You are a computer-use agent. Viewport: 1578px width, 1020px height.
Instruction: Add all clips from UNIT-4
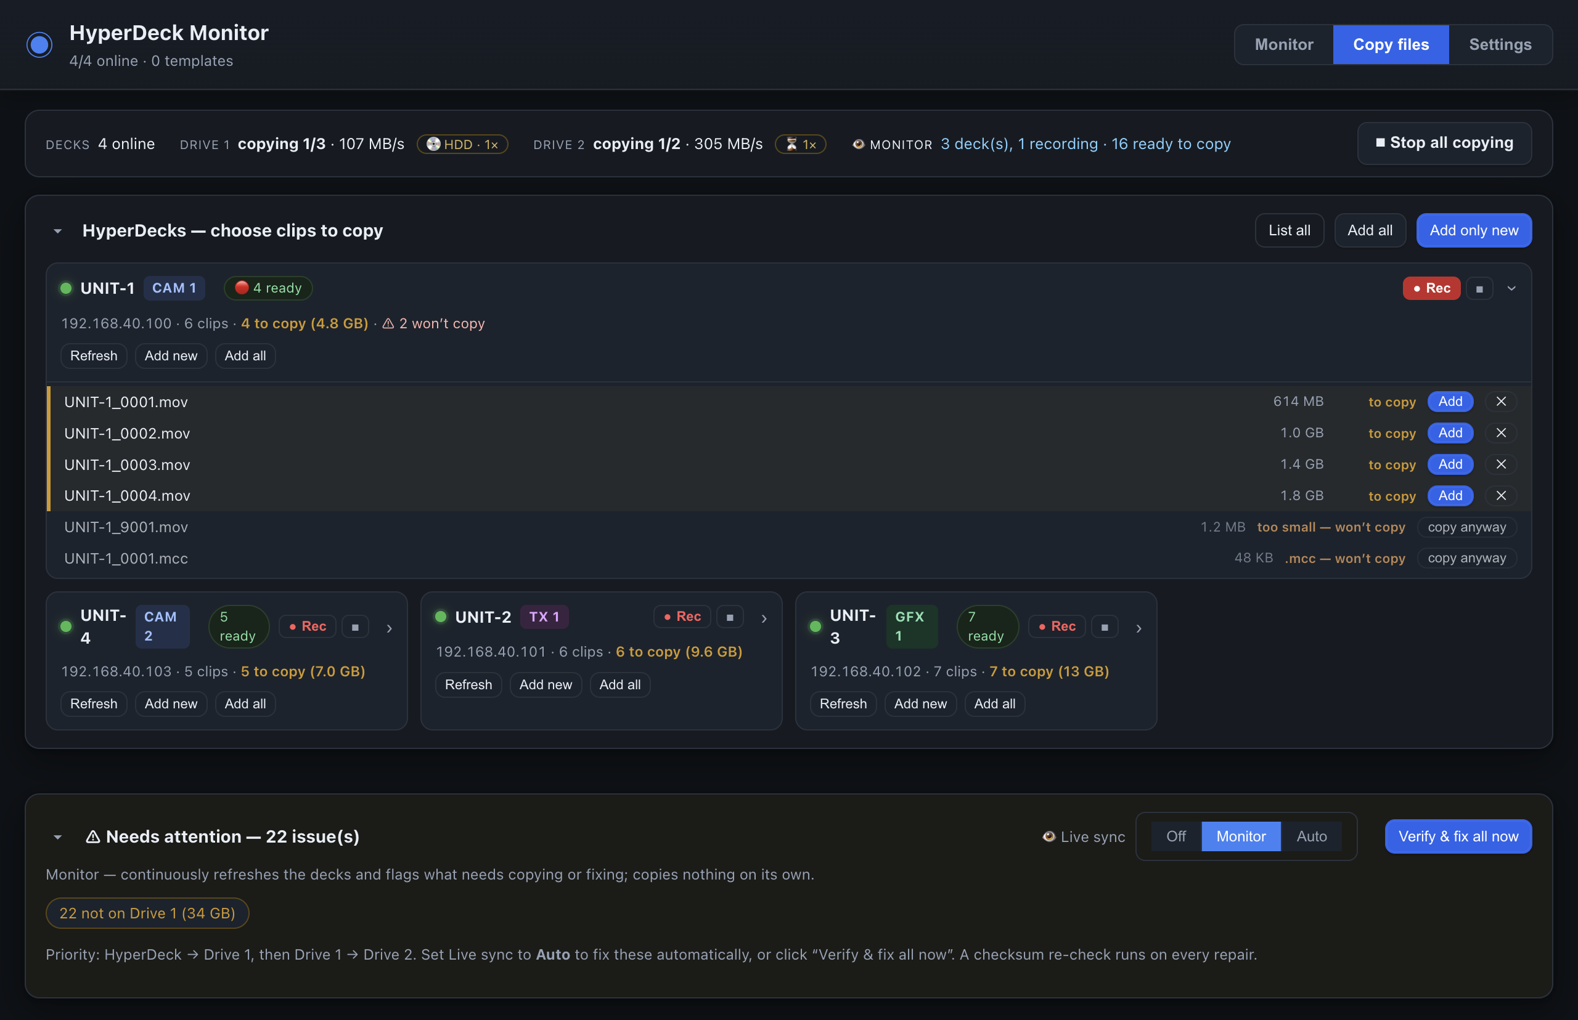point(245,704)
